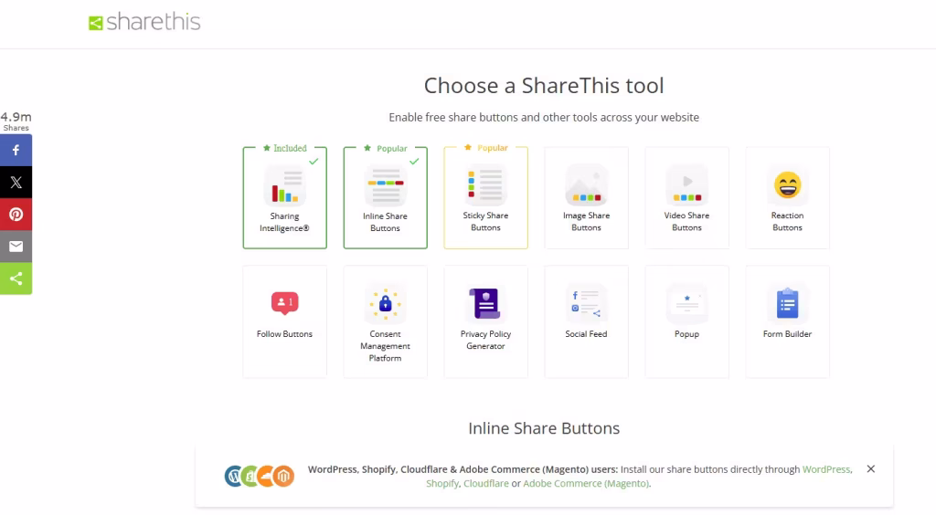Viewport: 936px width, 515px height.
Task: Toggle the Inline Share Buttons tool
Action: (x=385, y=197)
